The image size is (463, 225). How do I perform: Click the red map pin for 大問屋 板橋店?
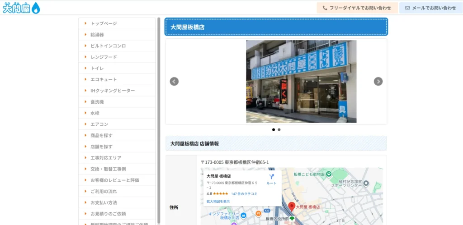click(292, 207)
